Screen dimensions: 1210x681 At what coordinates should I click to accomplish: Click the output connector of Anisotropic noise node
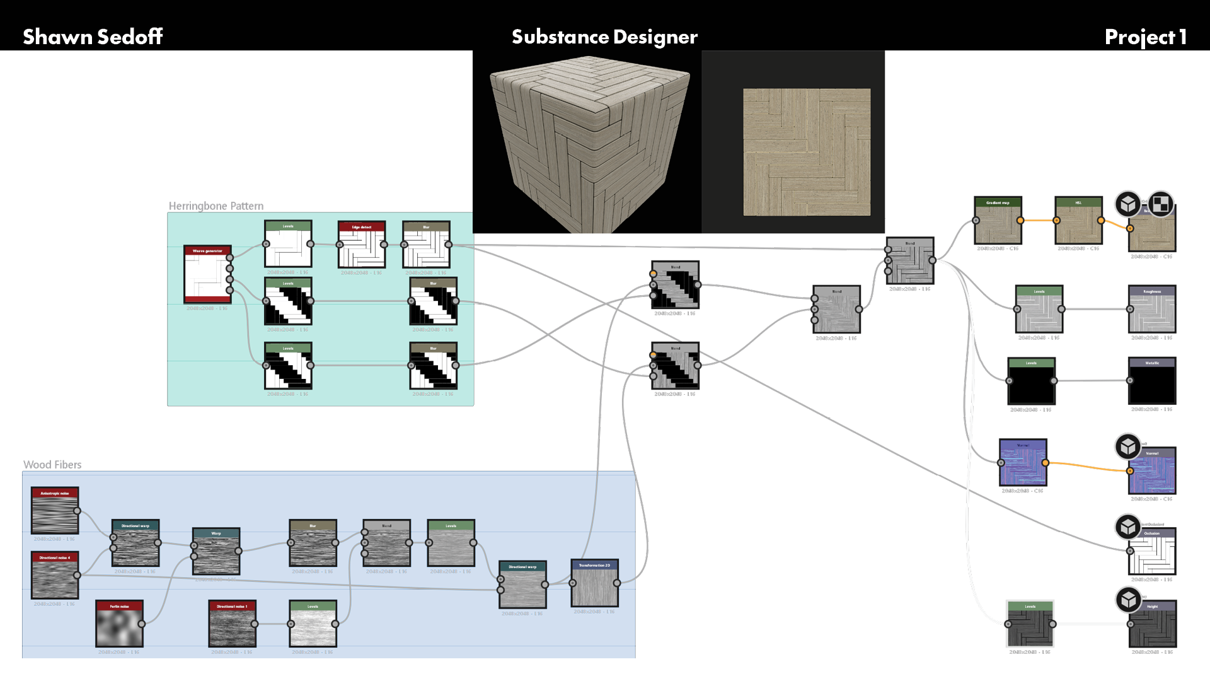[x=77, y=511]
